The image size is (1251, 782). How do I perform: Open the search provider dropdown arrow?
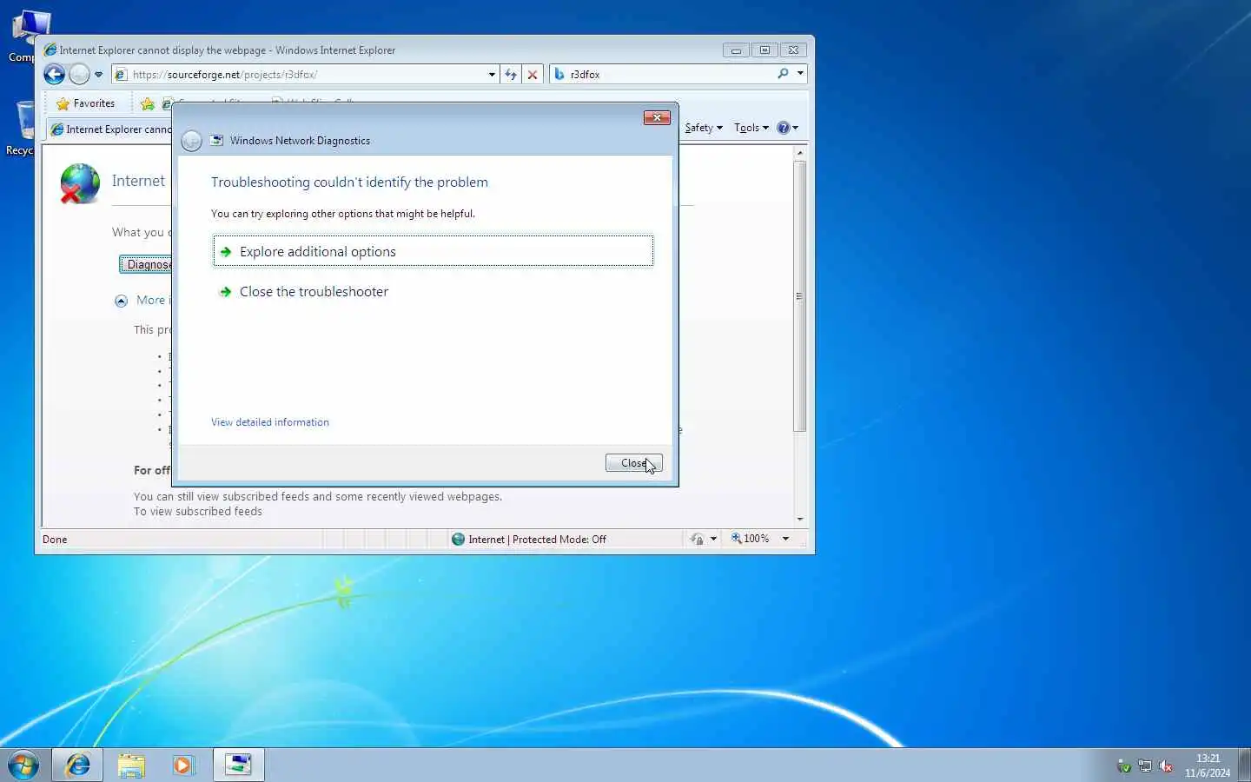tap(800, 74)
